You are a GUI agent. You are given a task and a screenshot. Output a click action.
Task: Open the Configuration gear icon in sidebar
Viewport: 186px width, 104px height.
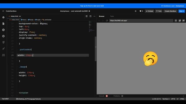coord(3,36)
